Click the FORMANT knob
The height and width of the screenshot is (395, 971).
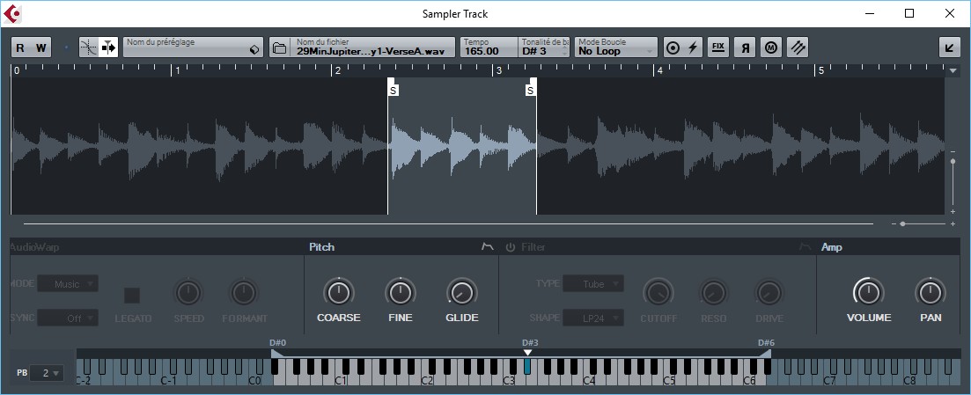[x=245, y=293]
